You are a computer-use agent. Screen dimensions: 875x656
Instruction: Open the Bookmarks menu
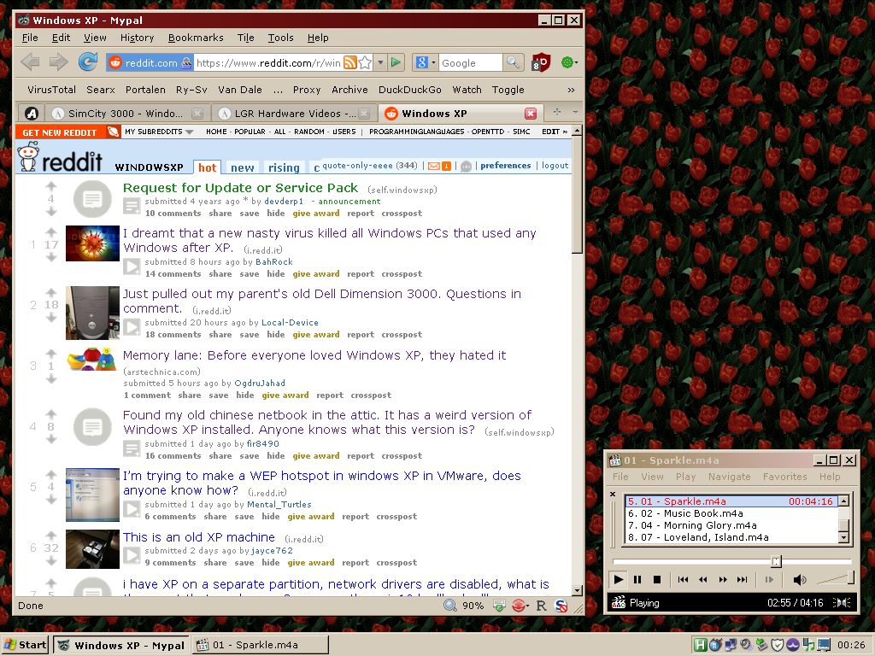tap(195, 38)
